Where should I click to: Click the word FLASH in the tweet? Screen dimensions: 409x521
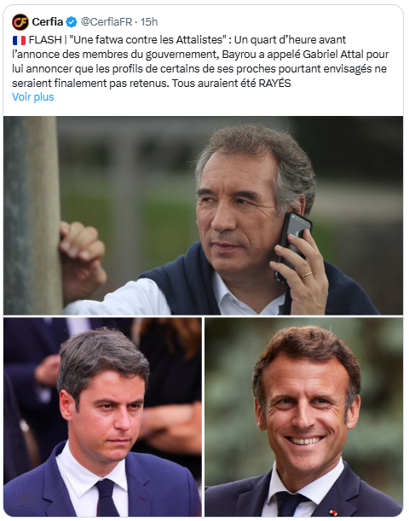pyautogui.click(x=45, y=40)
